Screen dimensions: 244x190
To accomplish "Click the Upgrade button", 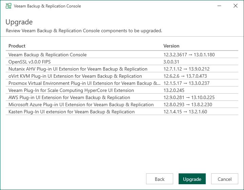I will (x=192, y=179).
